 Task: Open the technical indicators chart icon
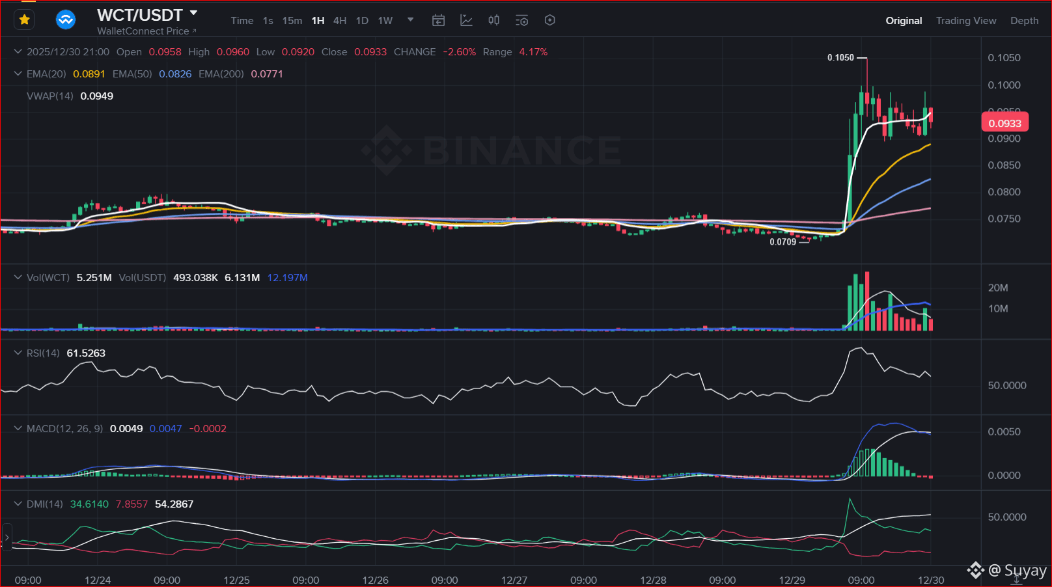tap(466, 21)
